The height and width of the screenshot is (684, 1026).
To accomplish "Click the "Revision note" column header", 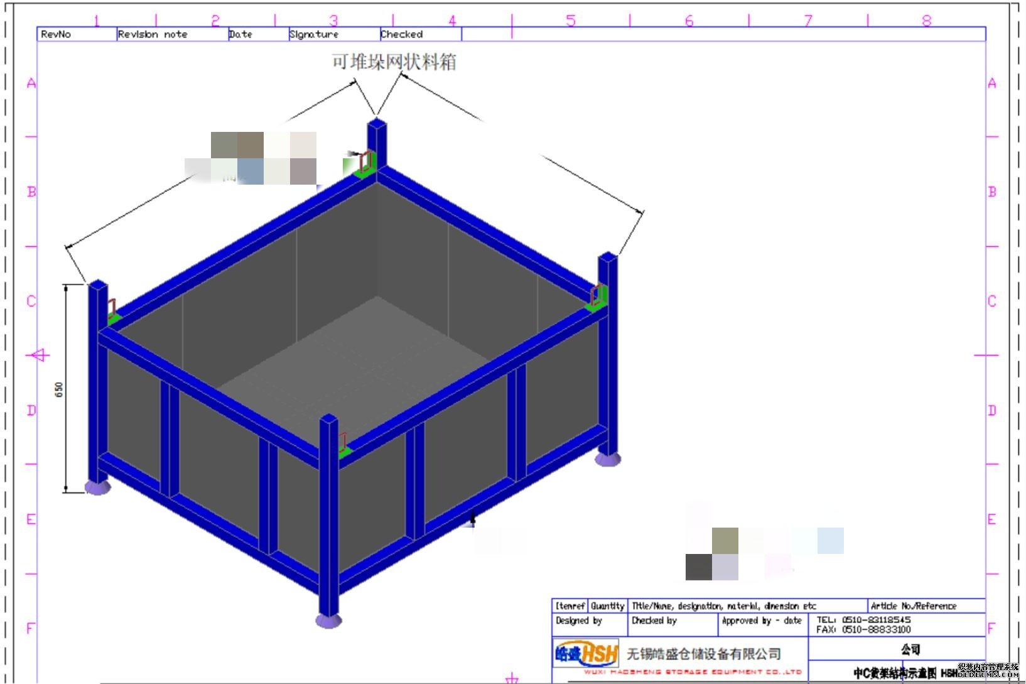I will pos(153,35).
